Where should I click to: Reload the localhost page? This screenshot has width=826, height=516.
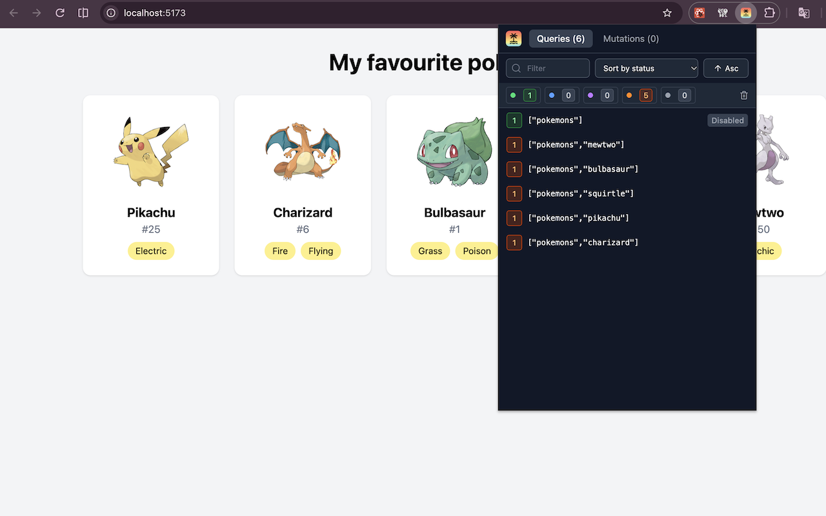[60, 13]
